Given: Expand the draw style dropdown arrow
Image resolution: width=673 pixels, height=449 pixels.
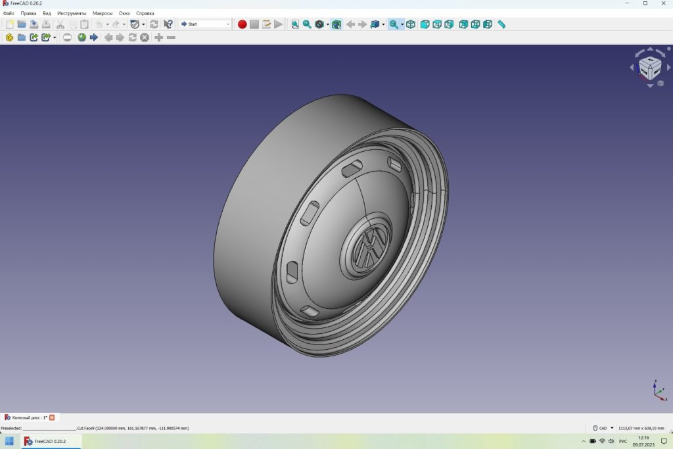Looking at the screenshot, I should point(327,24).
